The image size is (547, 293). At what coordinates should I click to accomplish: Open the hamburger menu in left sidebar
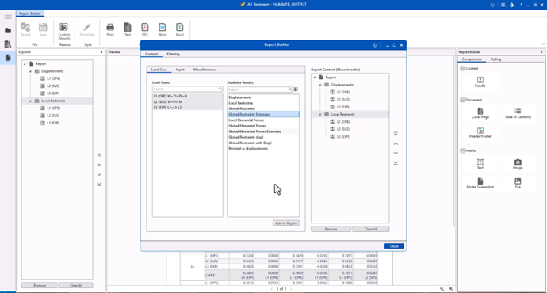tap(8, 17)
